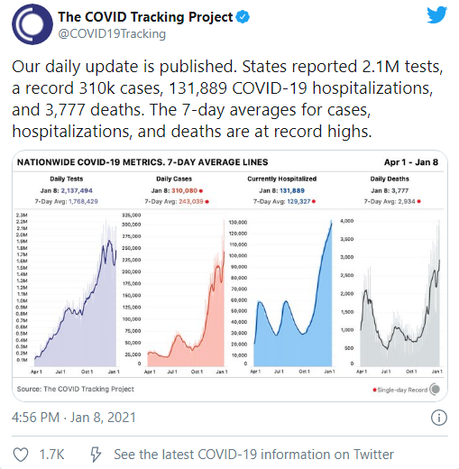Open the Twitter bird logo
The width and height of the screenshot is (459, 469).
pos(437,14)
